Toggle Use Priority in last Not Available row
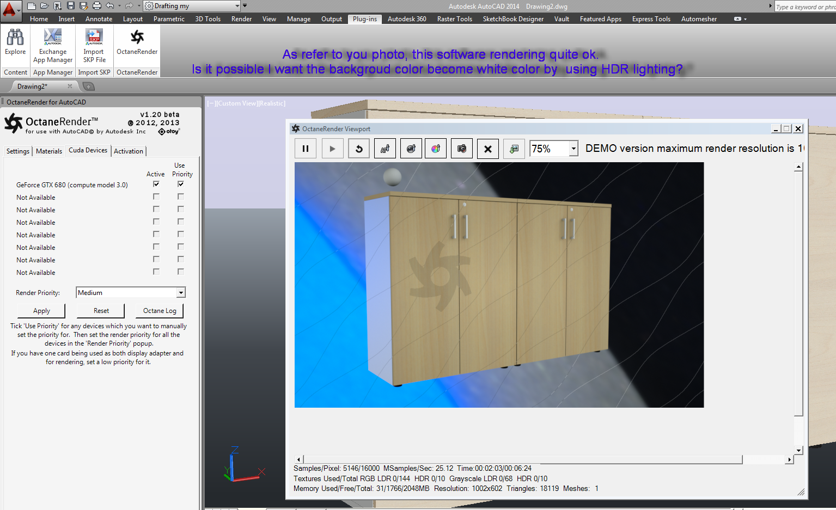The width and height of the screenshot is (836, 510). pyautogui.click(x=181, y=272)
